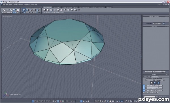Open the Display menu
This screenshot has width=170, height=103.
(x=15, y=5)
